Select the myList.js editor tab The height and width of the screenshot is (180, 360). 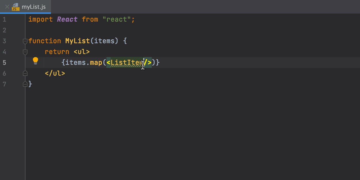click(25, 7)
